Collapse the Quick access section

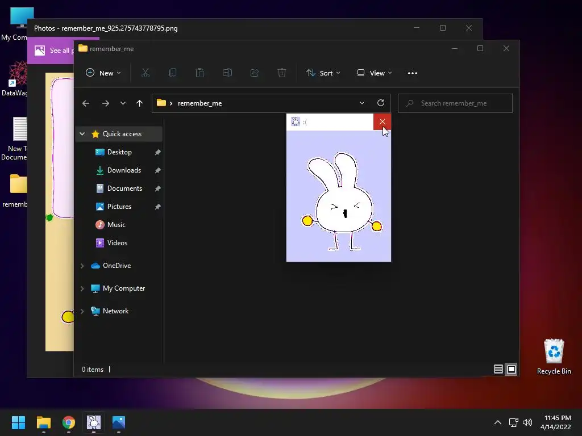82,134
